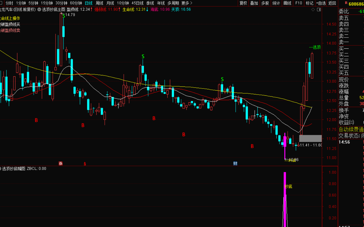Add the stock via +自选
Viewport: 364px width, 227px height.
[x=321, y=3]
